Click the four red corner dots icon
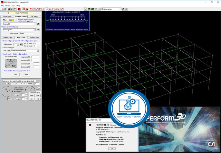221x153 pixels. [x=34, y=9]
